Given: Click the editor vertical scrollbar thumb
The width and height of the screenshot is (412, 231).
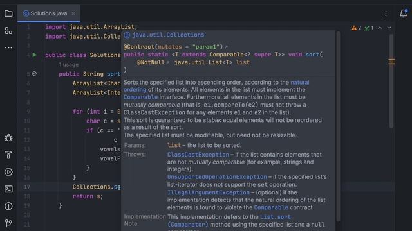Looking at the screenshot, I should point(391,81).
